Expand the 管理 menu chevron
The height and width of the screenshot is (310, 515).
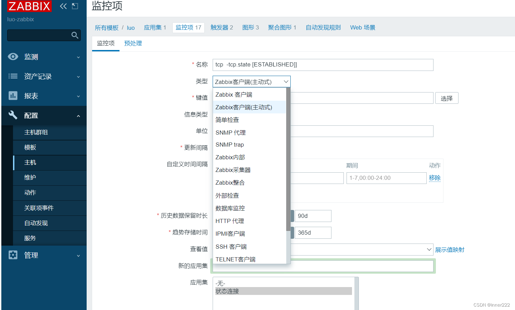click(x=78, y=256)
